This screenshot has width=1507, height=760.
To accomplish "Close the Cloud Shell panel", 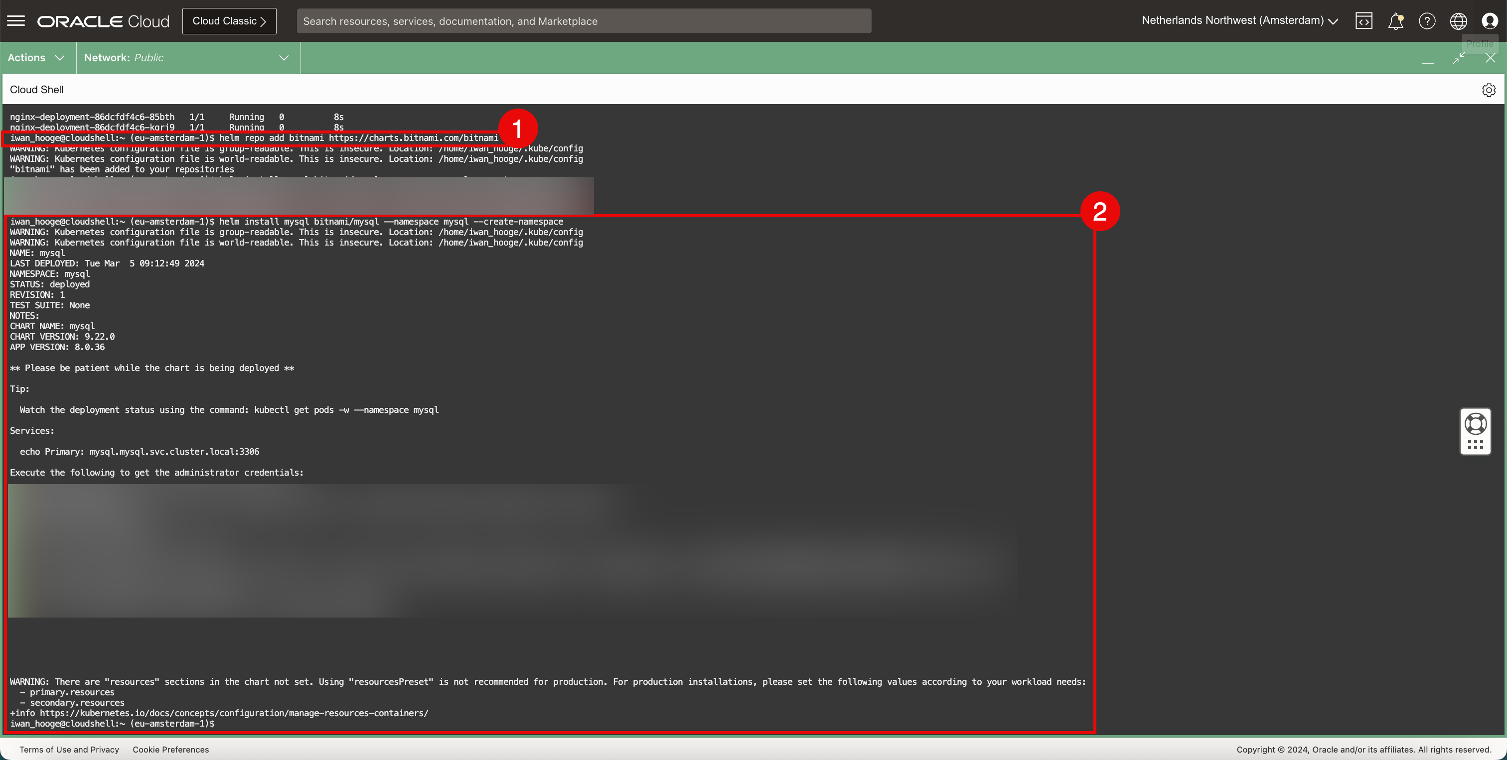I will click(x=1490, y=58).
